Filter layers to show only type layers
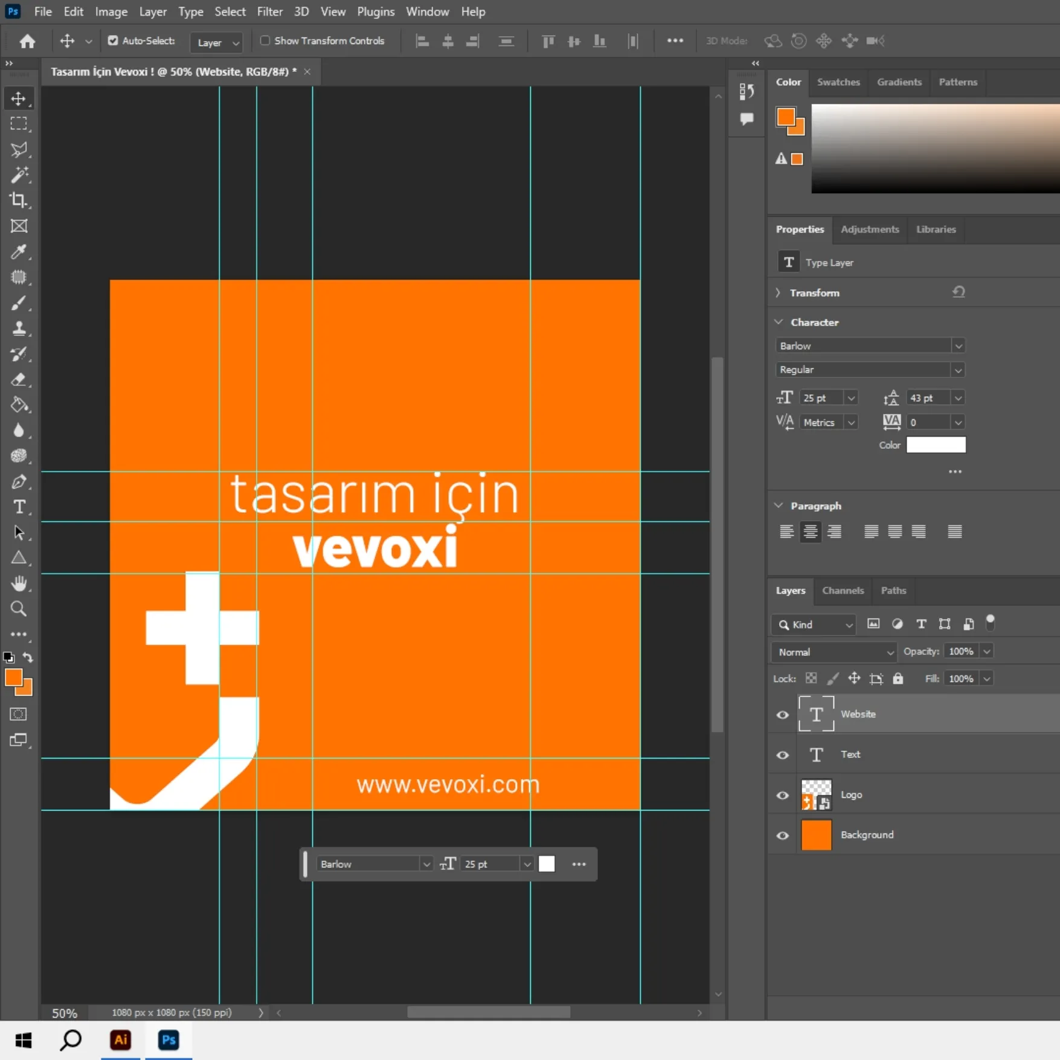Viewport: 1060px width, 1060px height. (920, 624)
